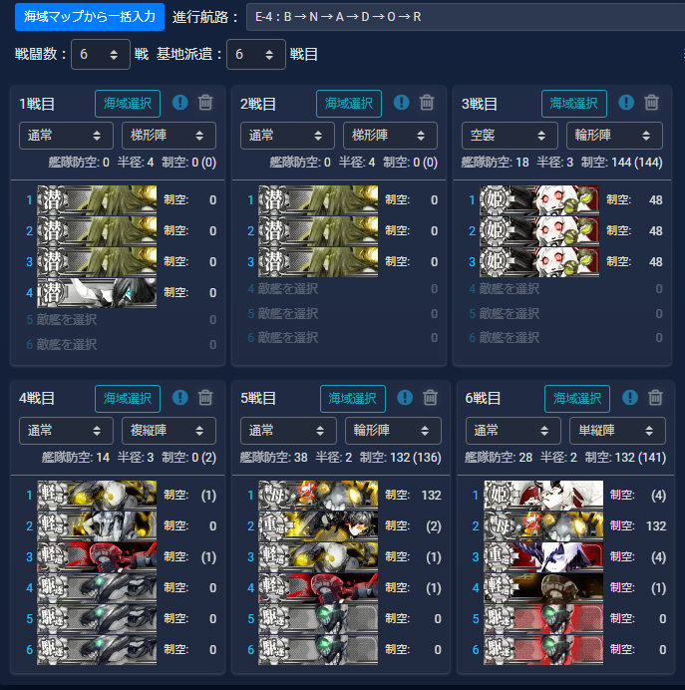
Task: Open 4戦目 formation dropdown 複縦陣
Action: 169,431
